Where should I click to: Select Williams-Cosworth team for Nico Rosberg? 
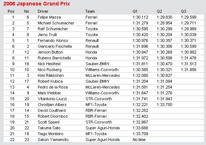pyautogui.click(x=102, y=70)
